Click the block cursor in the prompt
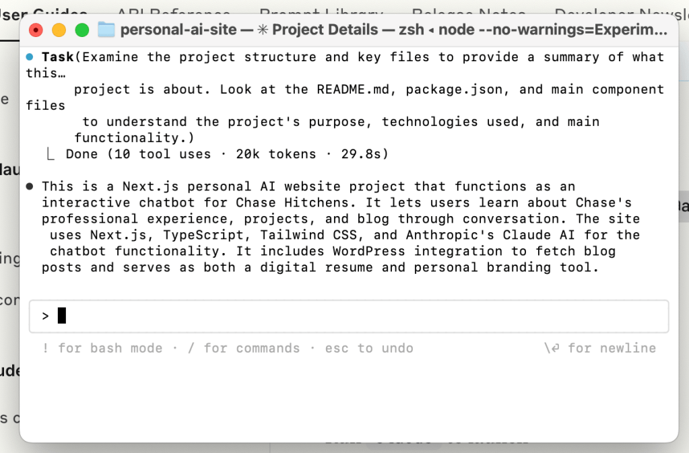Image resolution: width=689 pixels, height=453 pixels. click(62, 316)
